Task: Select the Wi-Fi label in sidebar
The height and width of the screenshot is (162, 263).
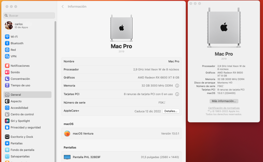Action: click(14, 36)
